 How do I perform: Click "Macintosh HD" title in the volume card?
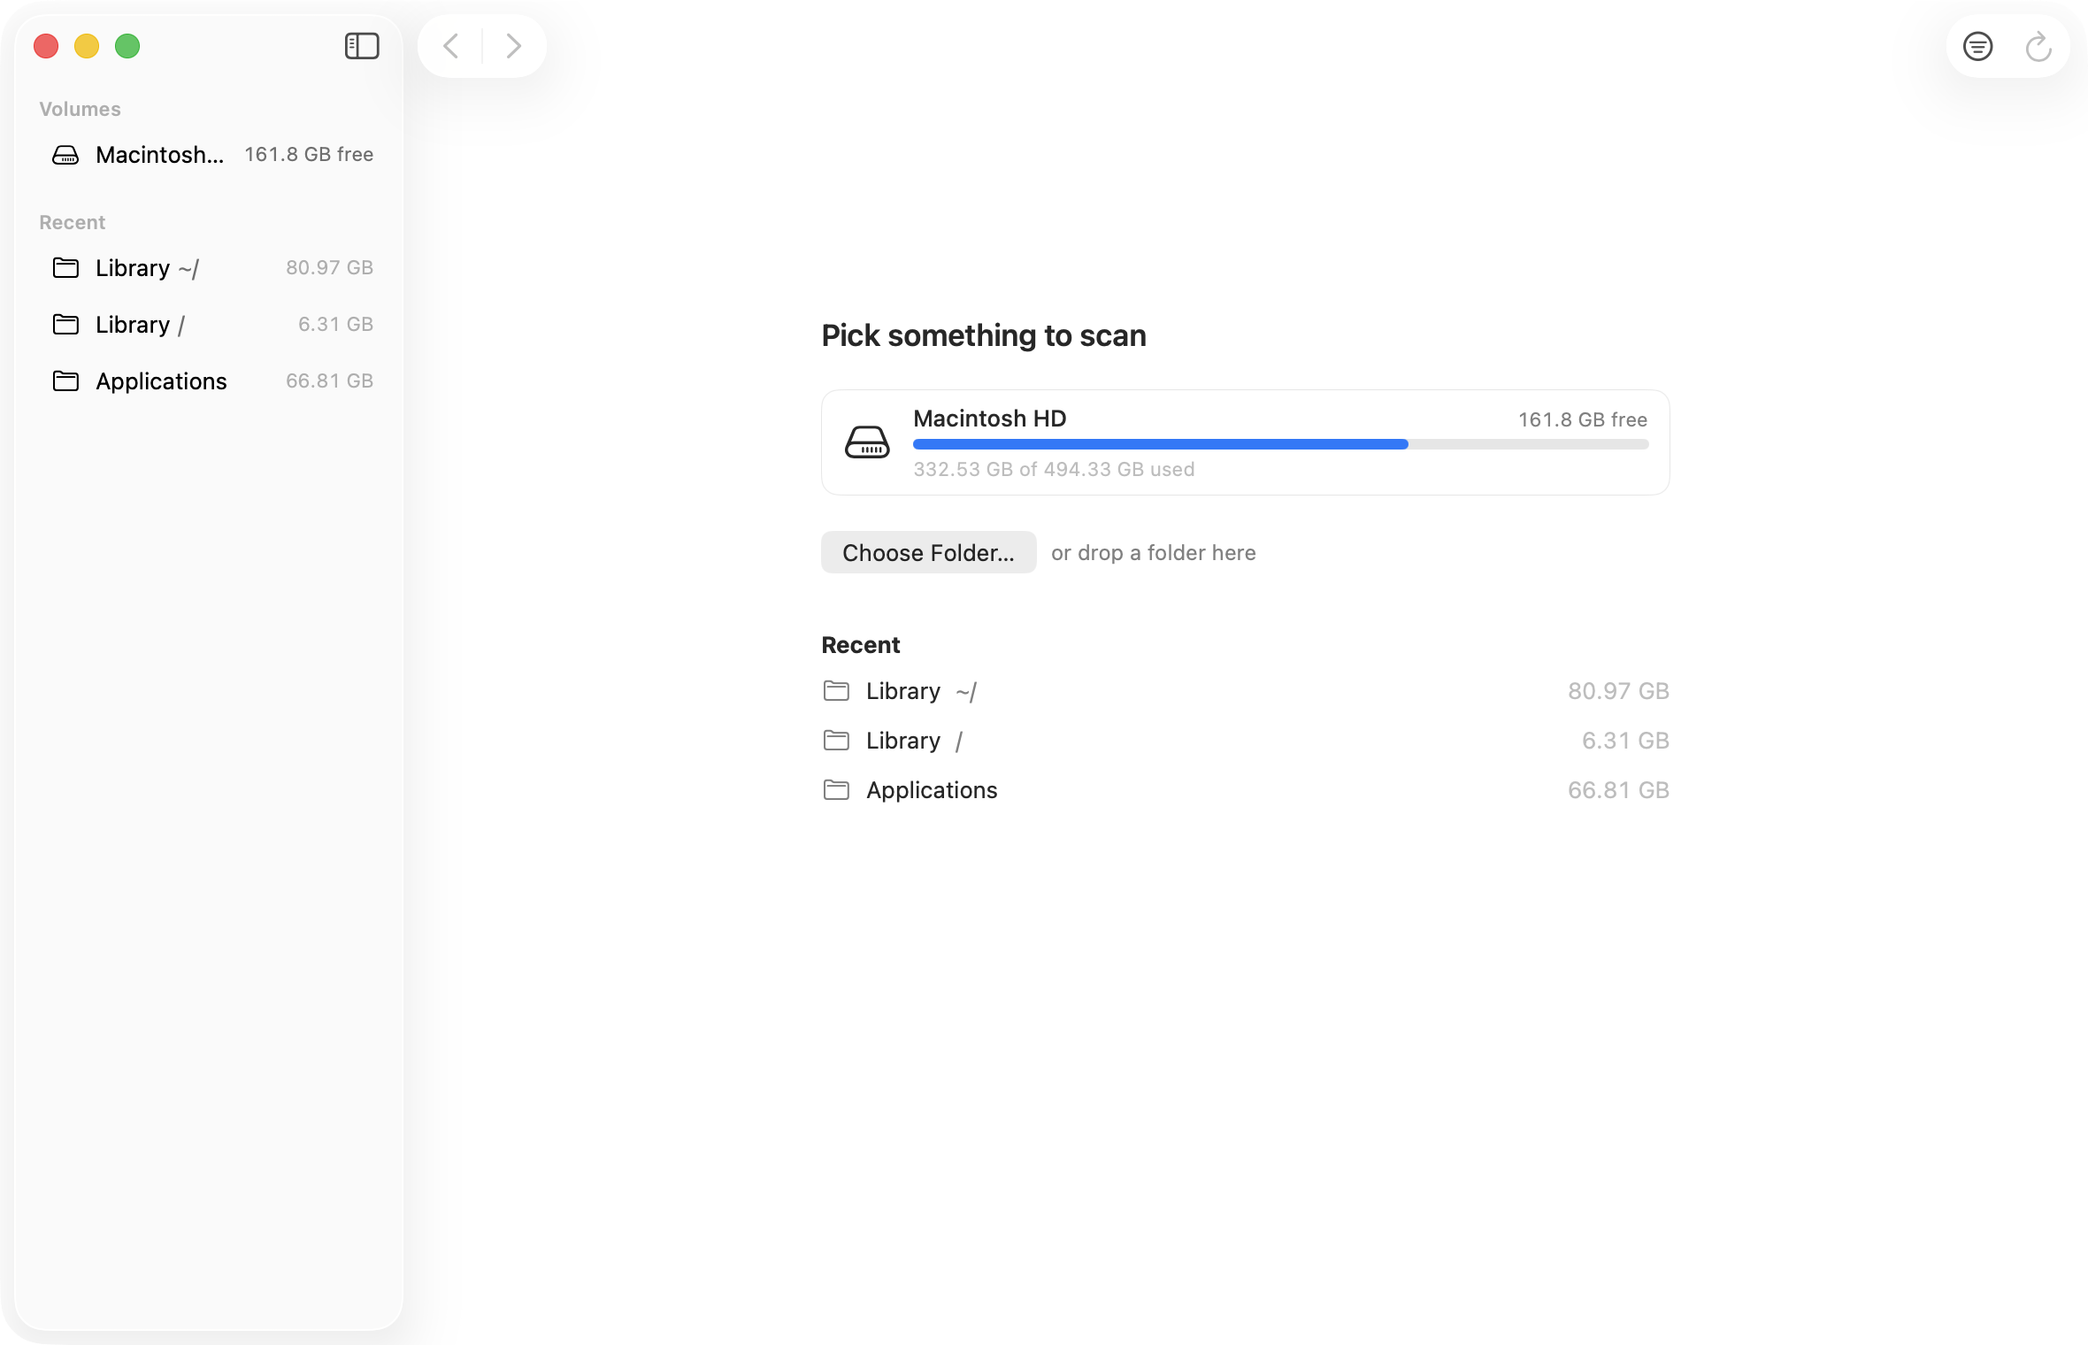(x=989, y=419)
